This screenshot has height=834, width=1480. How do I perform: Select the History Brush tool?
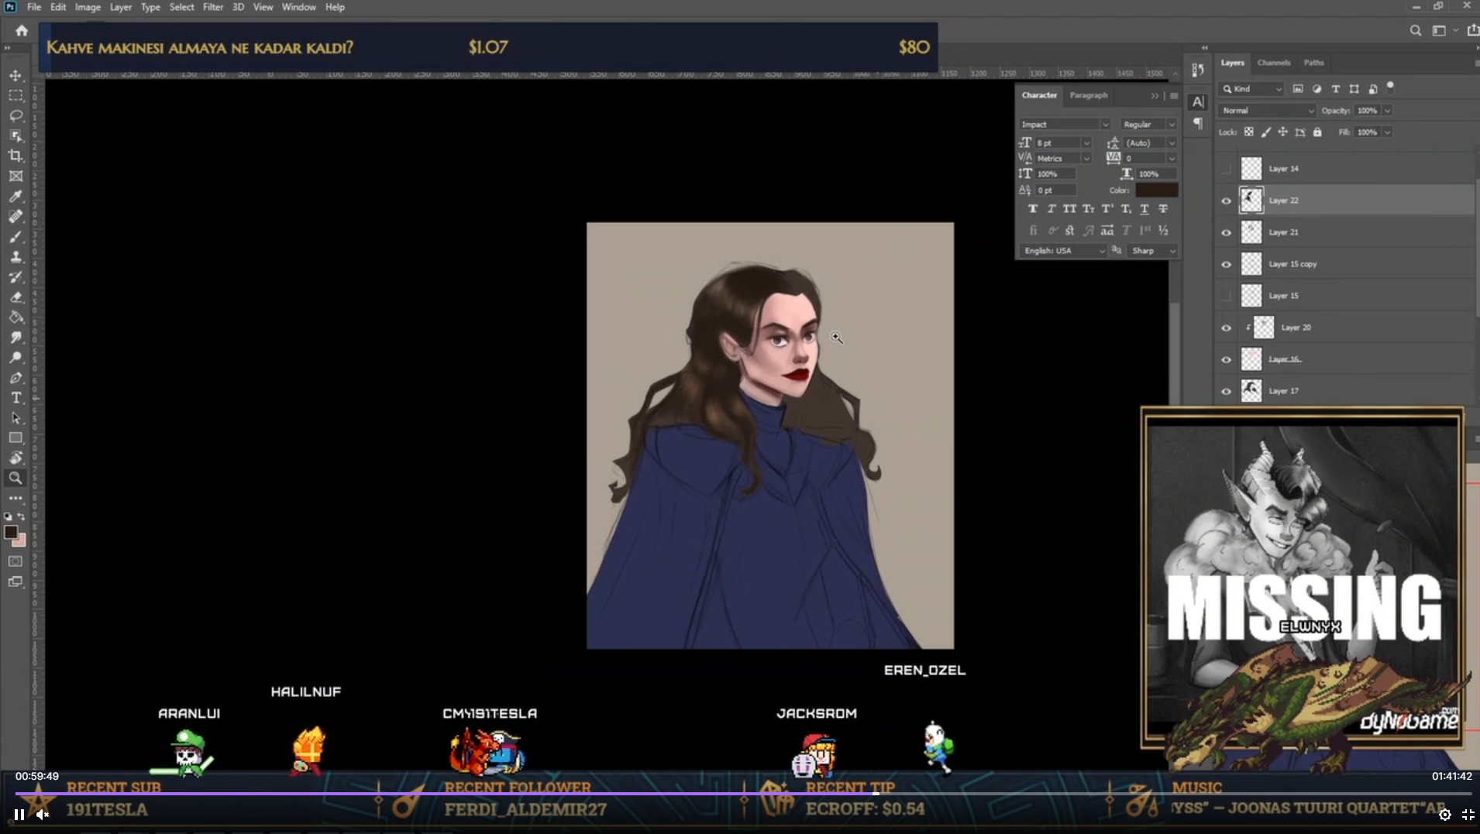tap(15, 276)
